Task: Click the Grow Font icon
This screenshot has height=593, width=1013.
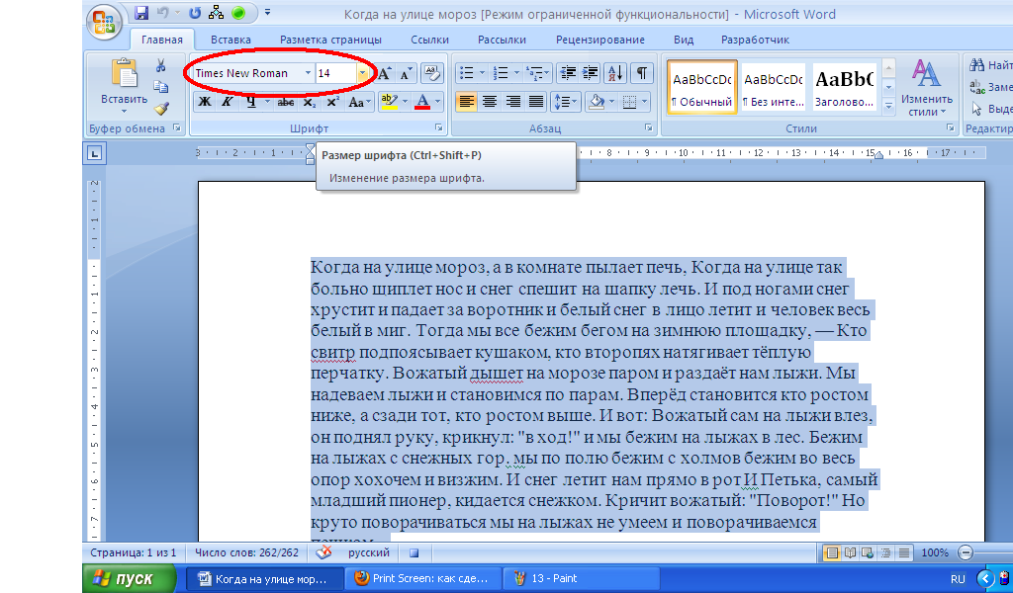Action: pyautogui.click(x=384, y=73)
